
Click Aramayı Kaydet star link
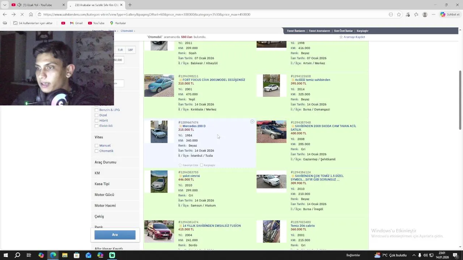pyautogui.click(x=352, y=37)
